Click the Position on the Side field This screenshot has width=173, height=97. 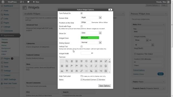pos(86,22)
